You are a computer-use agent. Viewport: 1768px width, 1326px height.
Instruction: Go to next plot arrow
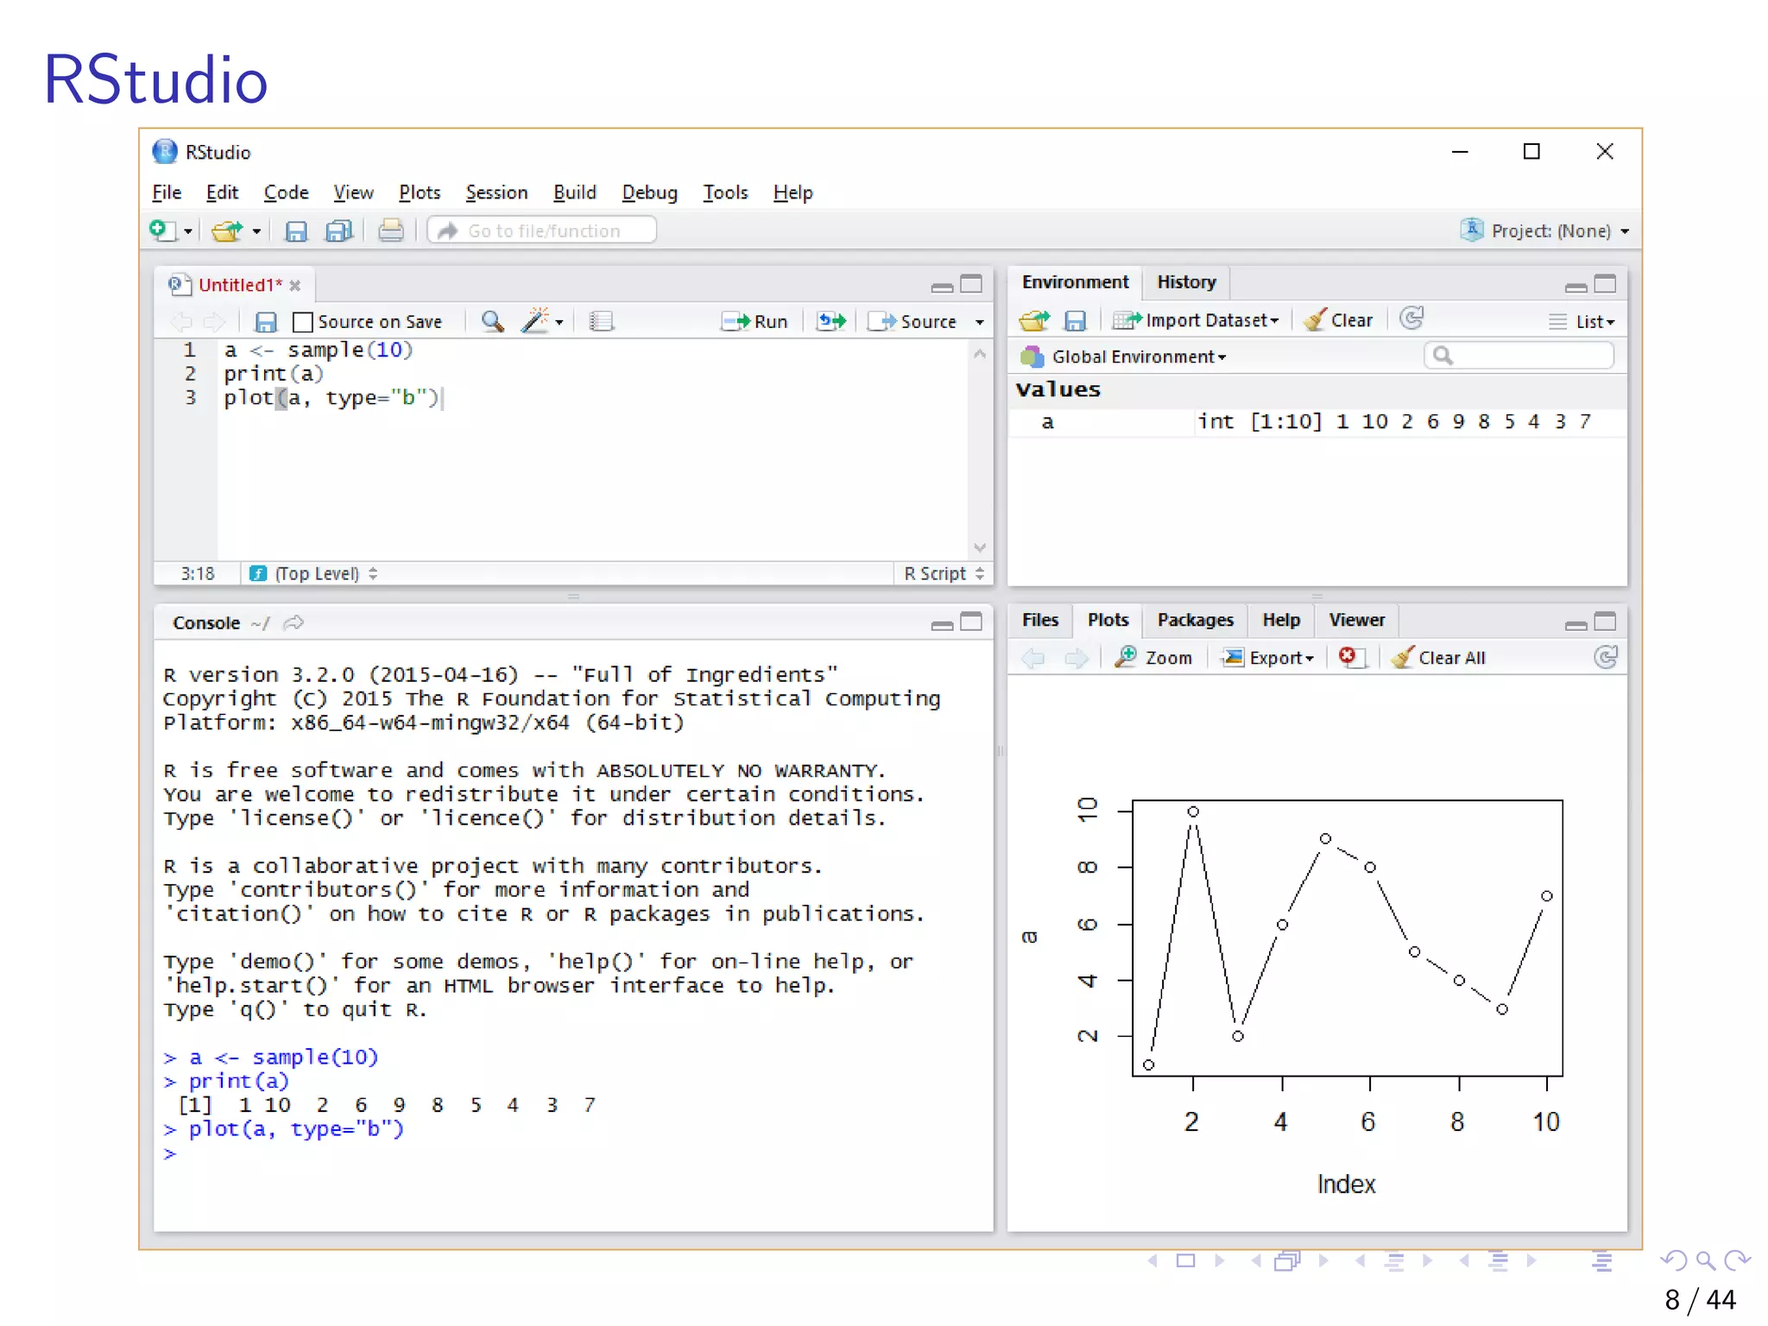[x=1077, y=659]
